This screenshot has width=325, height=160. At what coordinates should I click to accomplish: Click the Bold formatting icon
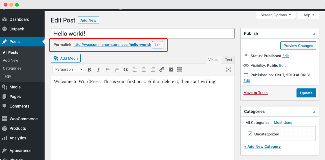tap(89, 70)
